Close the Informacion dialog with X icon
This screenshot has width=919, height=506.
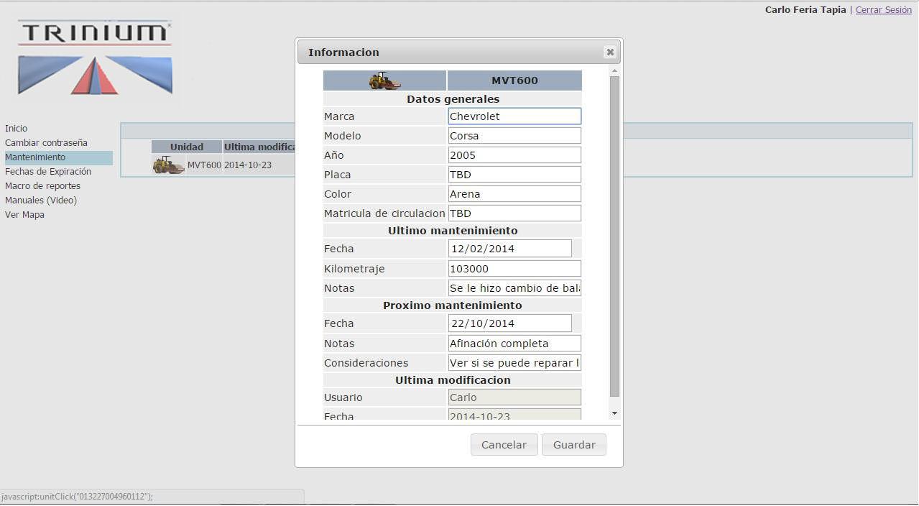pyautogui.click(x=610, y=52)
